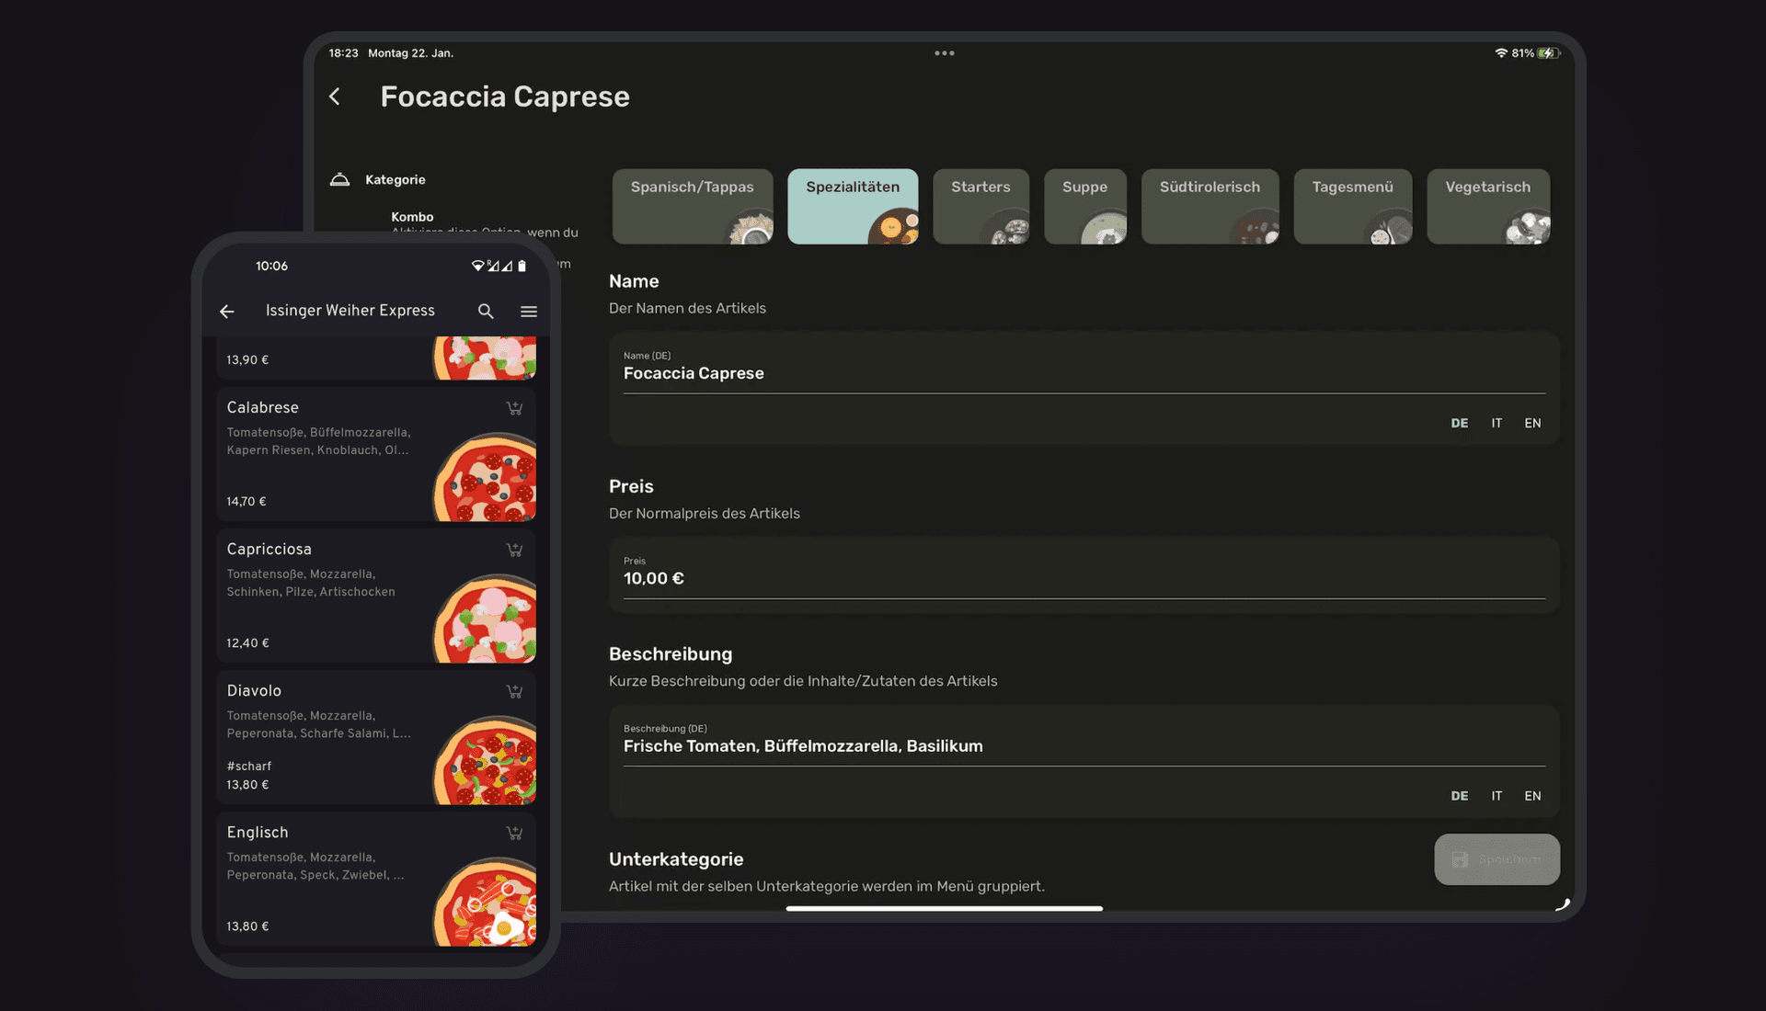The height and width of the screenshot is (1011, 1766).
Task: Add Calabrese to cart via cart icon
Action: [x=514, y=408]
